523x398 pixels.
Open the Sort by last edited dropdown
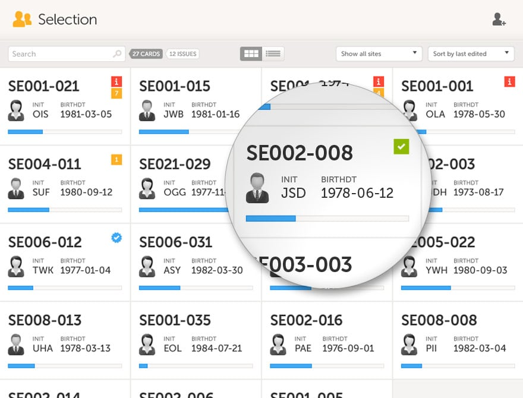pos(471,53)
